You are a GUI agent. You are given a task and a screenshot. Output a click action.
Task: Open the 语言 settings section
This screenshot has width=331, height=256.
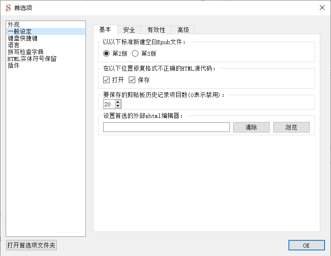point(13,45)
